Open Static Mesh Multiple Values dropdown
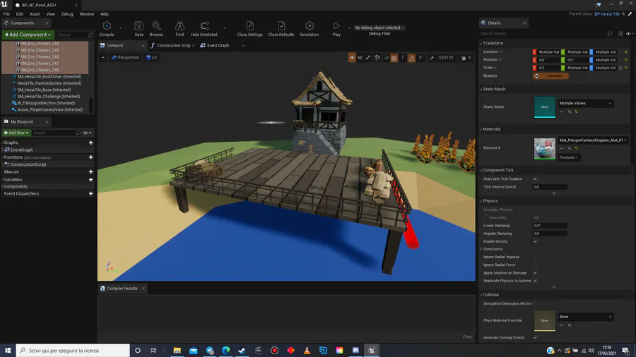Image resolution: width=636 pixels, height=357 pixels. pyautogui.click(x=585, y=103)
